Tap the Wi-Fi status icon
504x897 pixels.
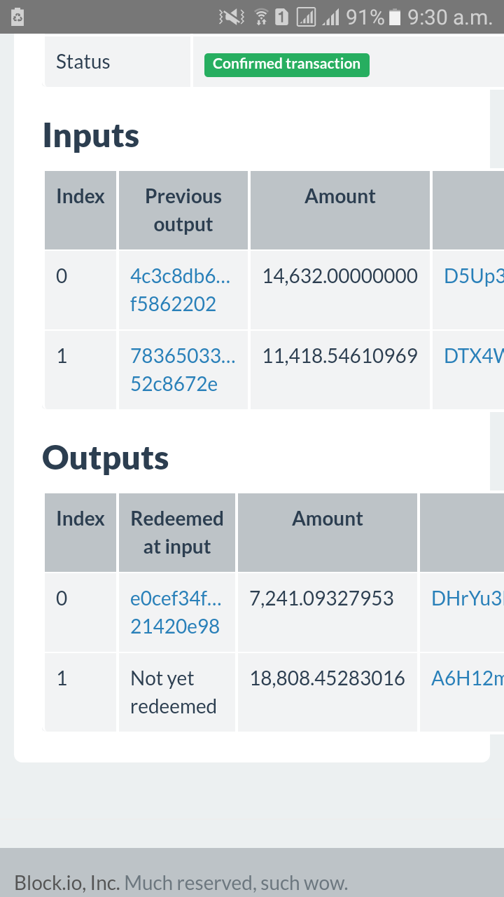pyautogui.click(x=261, y=17)
